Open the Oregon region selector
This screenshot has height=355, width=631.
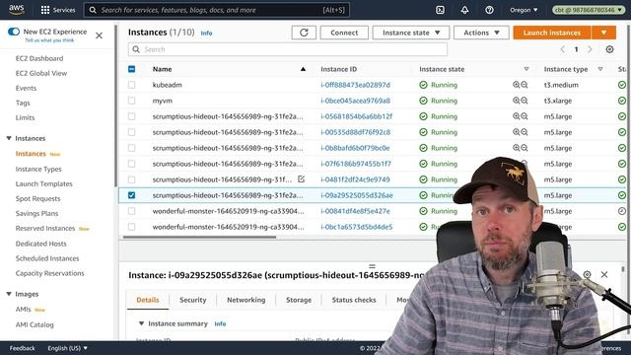click(524, 10)
